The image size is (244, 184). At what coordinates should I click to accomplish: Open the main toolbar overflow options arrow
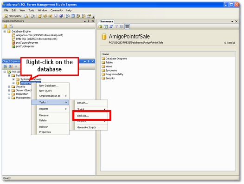tap(94, 17)
